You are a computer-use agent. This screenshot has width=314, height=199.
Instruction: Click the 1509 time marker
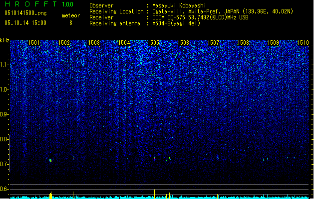click(x=273, y=43)
